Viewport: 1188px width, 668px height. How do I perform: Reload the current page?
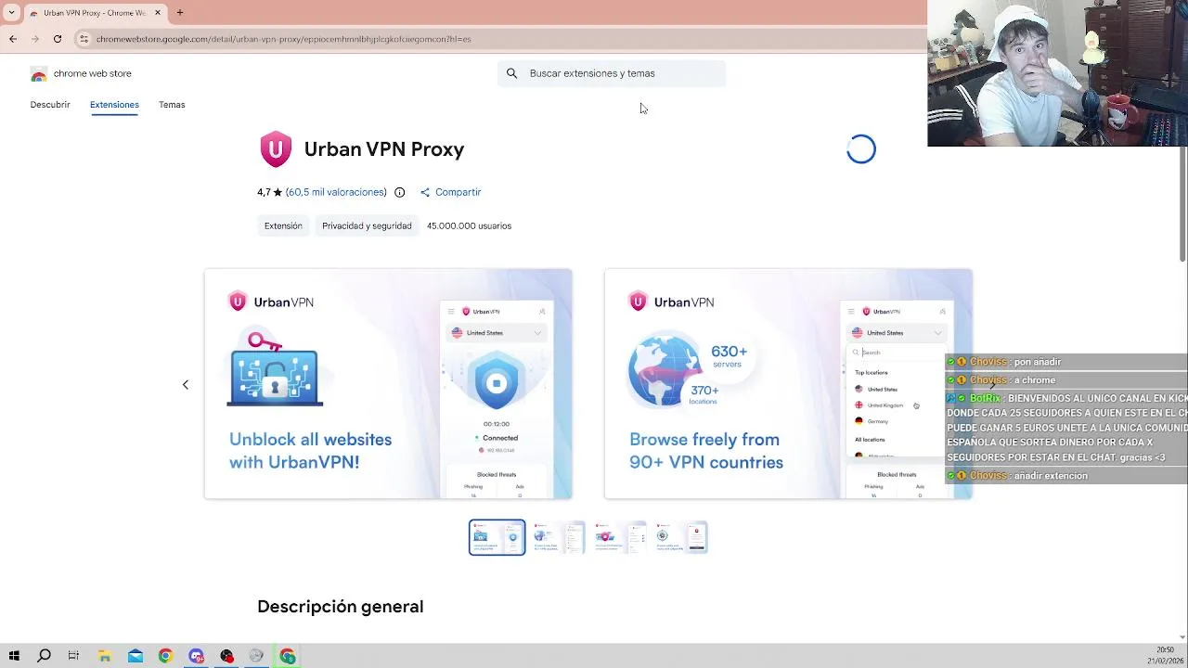(58, 39)
